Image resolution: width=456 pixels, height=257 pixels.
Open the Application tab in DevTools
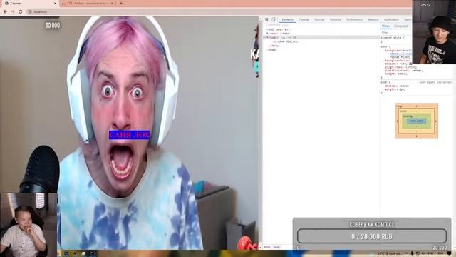pos(391,19)
